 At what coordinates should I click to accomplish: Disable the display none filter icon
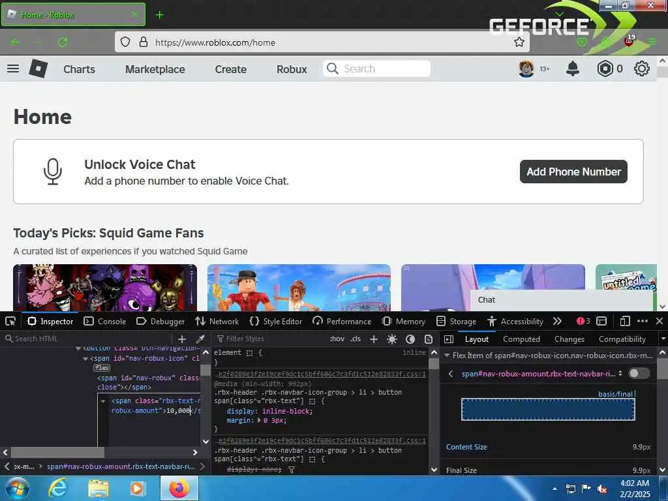tap(292, 470)
